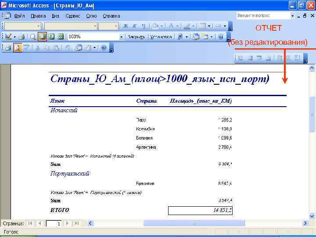Open the Окно menu
Viewport: 316px width, 237px height.
coord(91,16)
